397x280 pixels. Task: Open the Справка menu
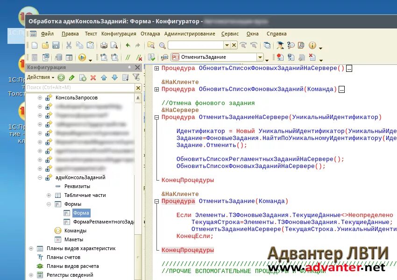[276, 34]
